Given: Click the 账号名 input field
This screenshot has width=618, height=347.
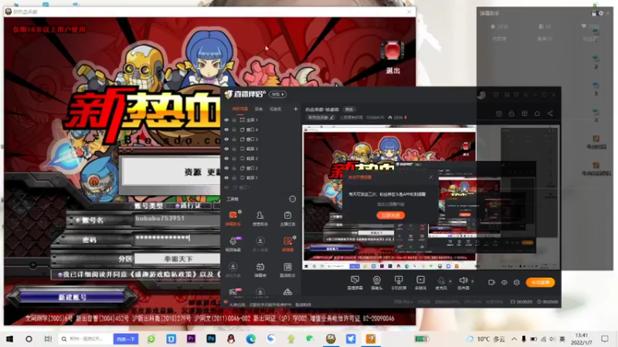Looking at the screenshot, I should point(178,219).
